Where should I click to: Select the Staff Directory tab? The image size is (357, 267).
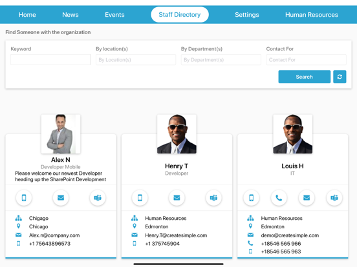click(180, 15)
